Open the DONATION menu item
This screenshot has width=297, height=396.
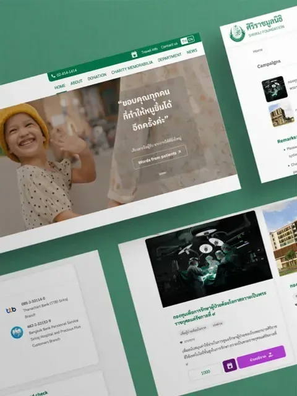[97, 77]
